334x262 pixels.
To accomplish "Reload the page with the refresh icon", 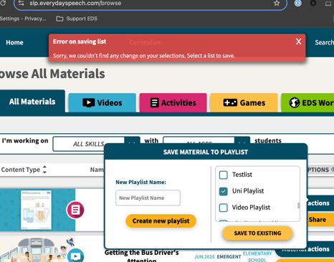I will point(2,3).
